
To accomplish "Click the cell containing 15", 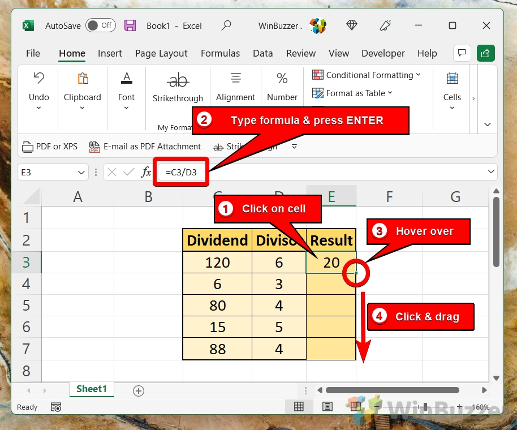I will tap(217, 327).
